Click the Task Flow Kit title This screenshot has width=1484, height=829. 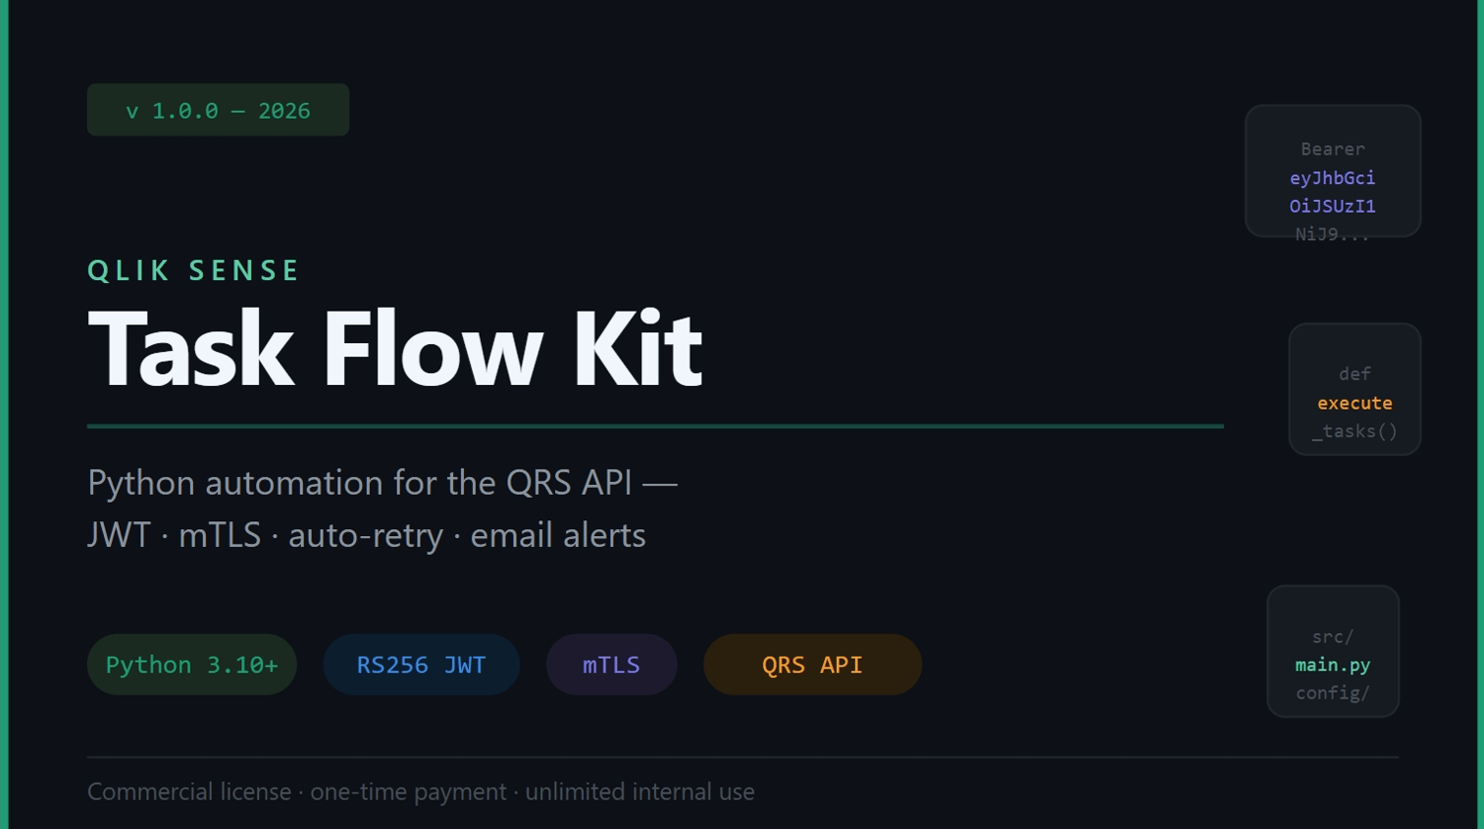395,349
